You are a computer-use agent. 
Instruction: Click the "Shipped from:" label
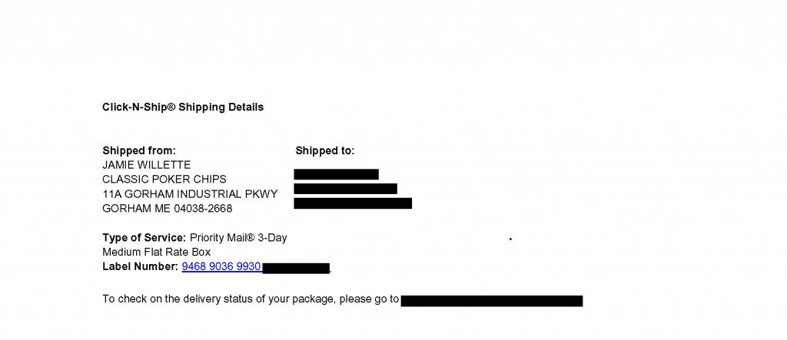(139, 151)
